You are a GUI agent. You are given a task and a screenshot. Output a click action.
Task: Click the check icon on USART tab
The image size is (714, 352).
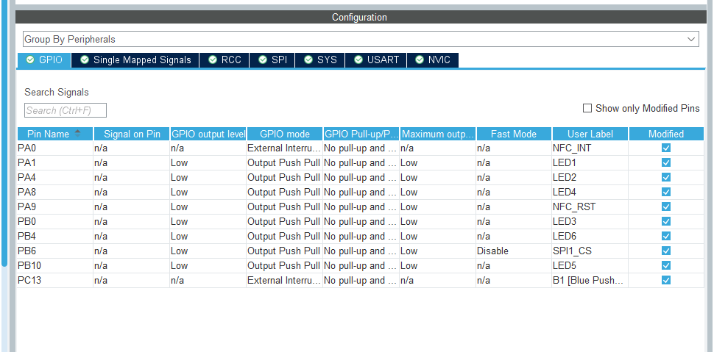(x=358, y=60)
